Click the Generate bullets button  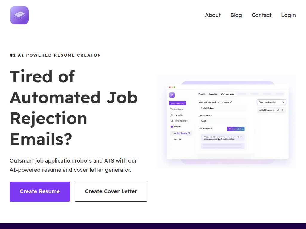point(236,129)
